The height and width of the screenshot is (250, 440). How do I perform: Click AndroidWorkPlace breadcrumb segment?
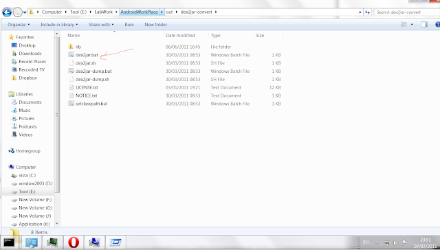139,12
